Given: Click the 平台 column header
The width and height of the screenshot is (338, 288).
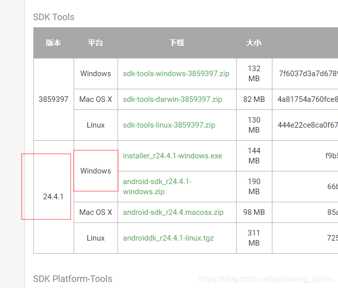Looking at the screenshot, I should click(x=95, y=43).
